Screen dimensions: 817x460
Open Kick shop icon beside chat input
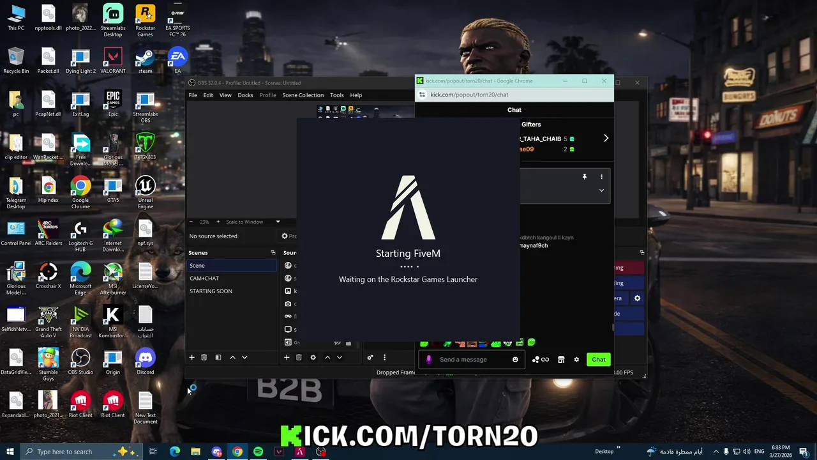pos(561,360)
